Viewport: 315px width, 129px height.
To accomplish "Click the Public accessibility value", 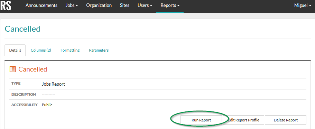I will click(47, 105).
